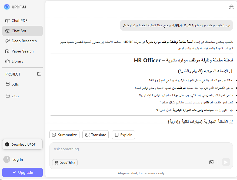Click the Translate language icon
This screenshot has width=237, height=180.
87,135
